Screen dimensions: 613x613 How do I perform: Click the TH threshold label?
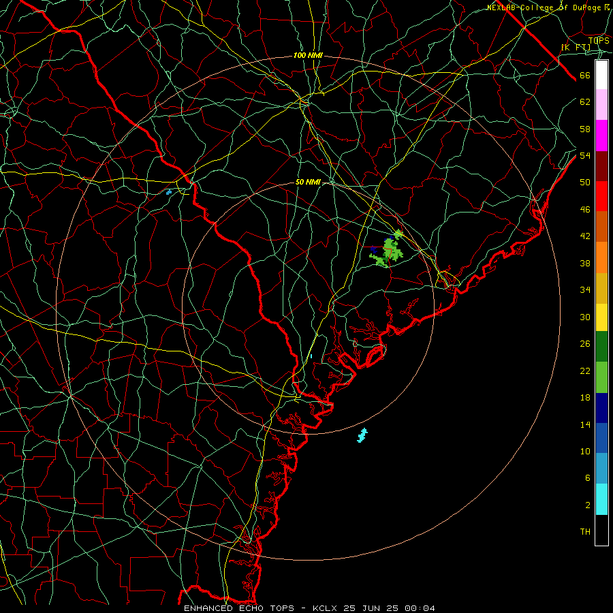pyautogui.click(x=585, y=532)
